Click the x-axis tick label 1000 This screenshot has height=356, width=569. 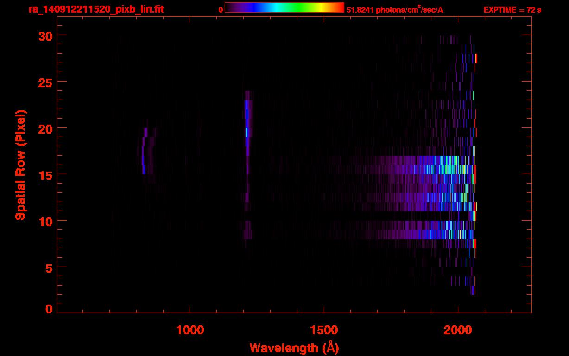190,330
